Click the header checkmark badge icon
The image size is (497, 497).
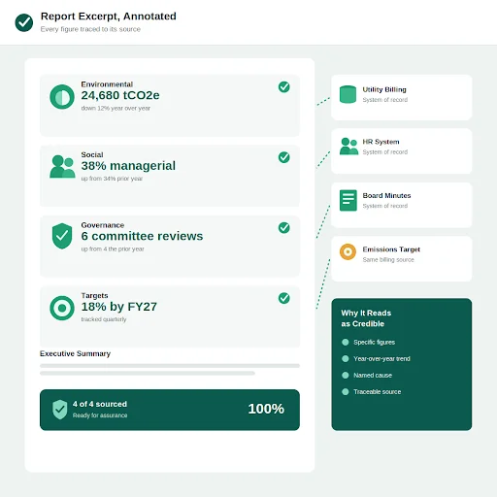pyautogui.click(x=24, y=22)
